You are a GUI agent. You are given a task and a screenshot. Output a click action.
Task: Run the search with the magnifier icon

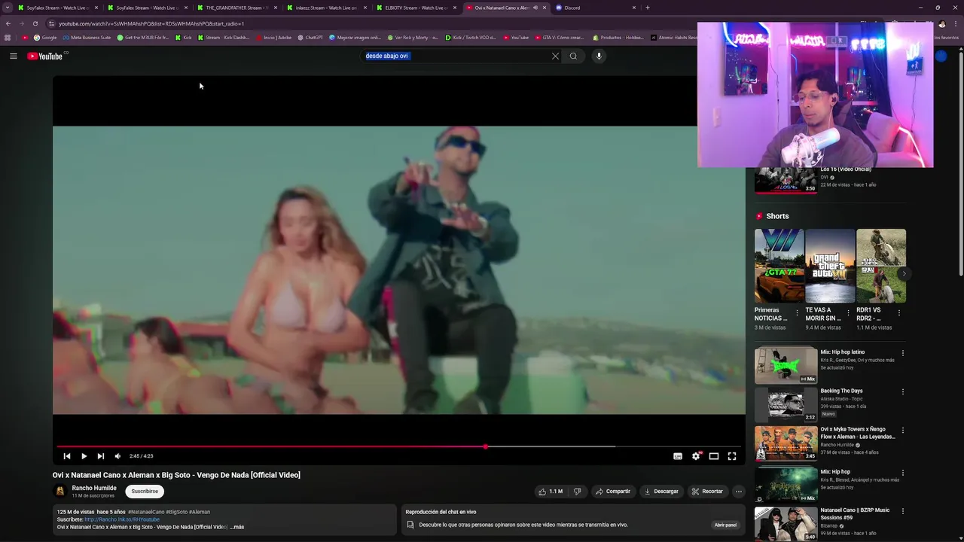coord(573,56)
